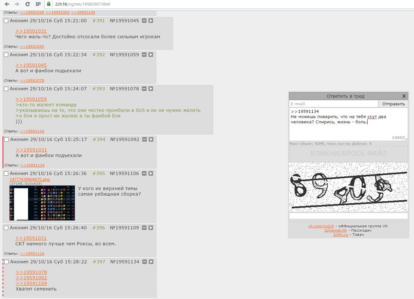414x299 pixels.
Task: Click arrow icon on post №19591106
Action: click(x=151, y=173)
